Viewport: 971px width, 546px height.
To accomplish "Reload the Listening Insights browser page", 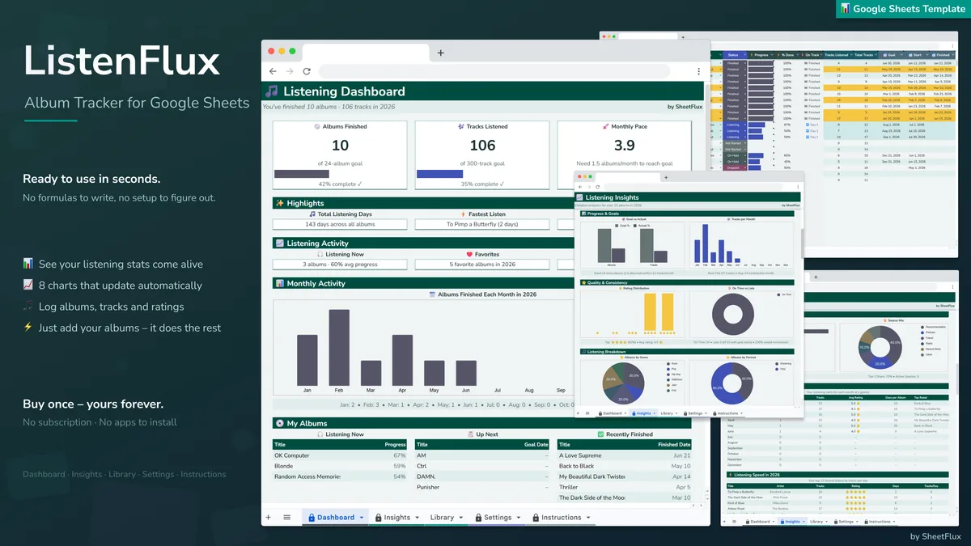I will point(596,187).
